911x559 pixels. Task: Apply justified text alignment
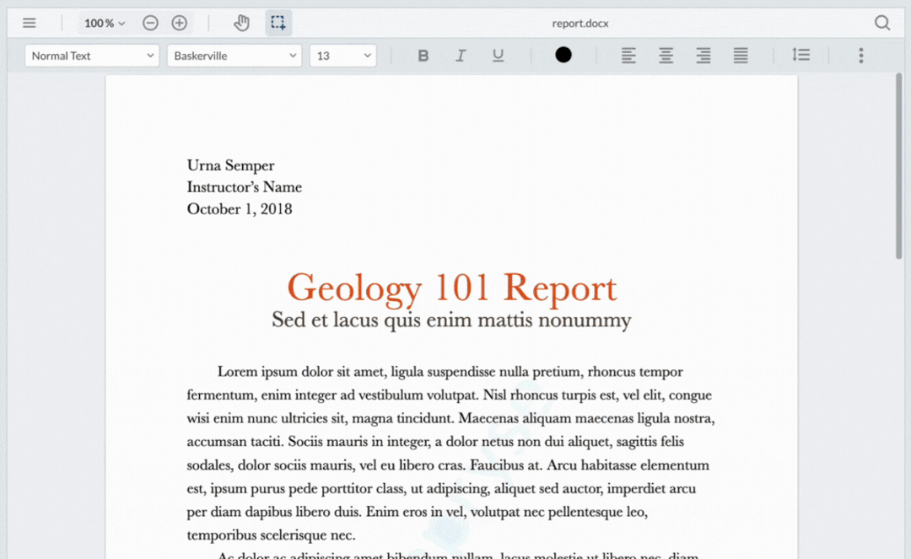pyautogui.click(x=741, y=55)
